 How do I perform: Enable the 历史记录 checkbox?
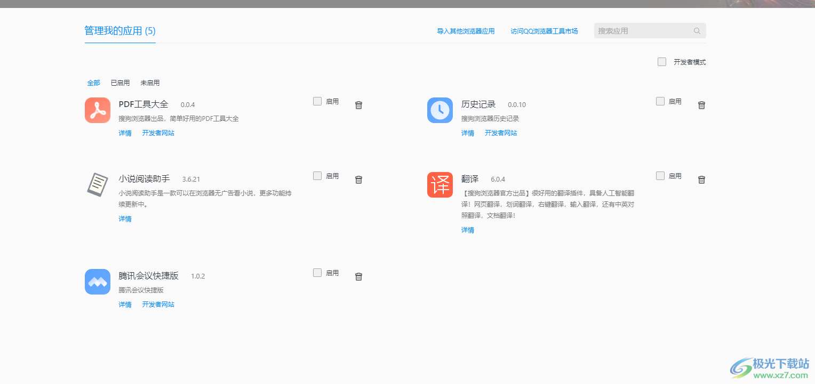(x=660, y=101)
